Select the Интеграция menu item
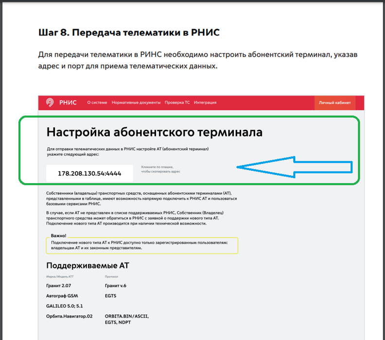385x340 pixels. pos(205,102)
